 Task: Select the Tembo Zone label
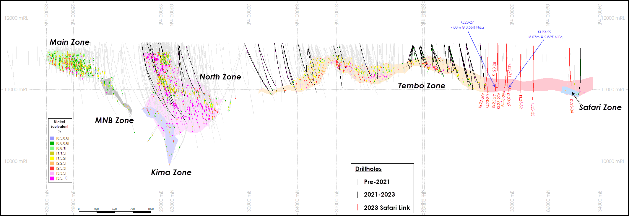421,86
